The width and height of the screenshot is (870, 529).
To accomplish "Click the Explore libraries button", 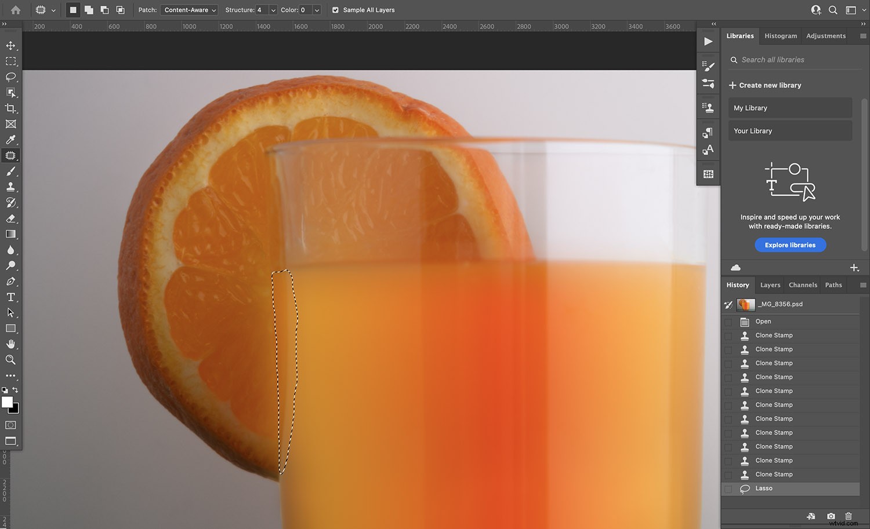I will coord(790,245).
